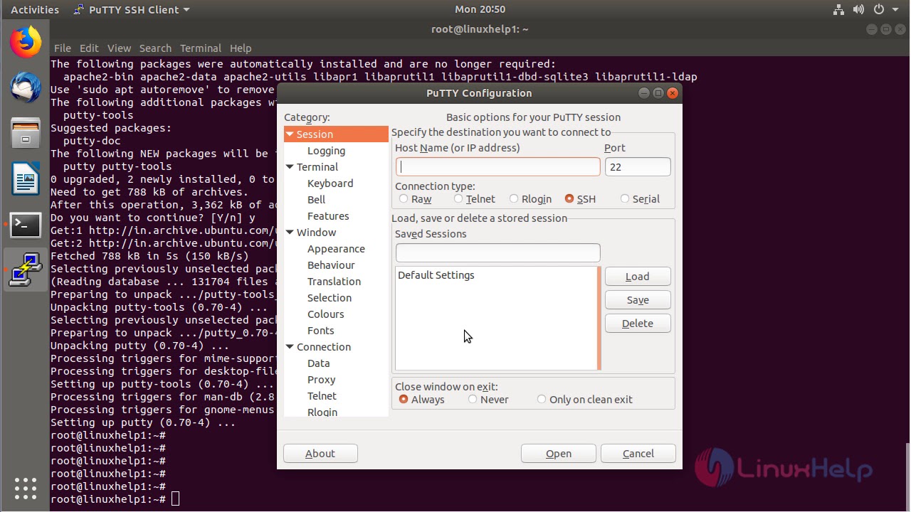Viewport: 911px width, 512px height.
Task: Click the Port number field
Action: [638, 167]
